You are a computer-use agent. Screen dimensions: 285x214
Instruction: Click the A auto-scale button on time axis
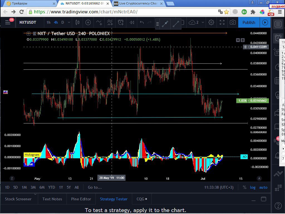click(x=259, y=179)
